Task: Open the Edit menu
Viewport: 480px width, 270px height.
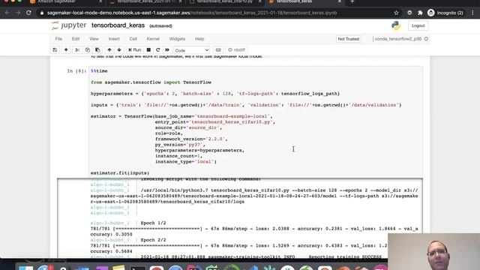Action: (76, 39)
